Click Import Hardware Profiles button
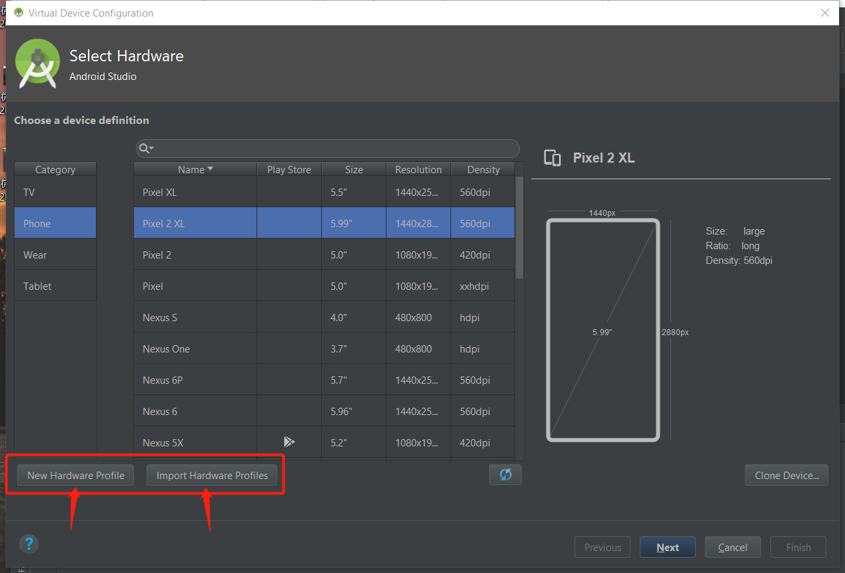Screen dimensions: 845x573 (x=212, y=476)
